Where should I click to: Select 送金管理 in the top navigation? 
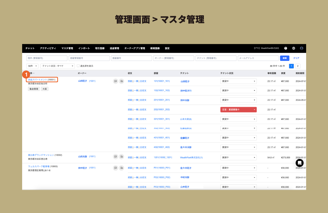tap(114, 48)
